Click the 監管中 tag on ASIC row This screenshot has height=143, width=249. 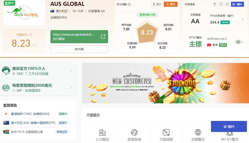63,123
